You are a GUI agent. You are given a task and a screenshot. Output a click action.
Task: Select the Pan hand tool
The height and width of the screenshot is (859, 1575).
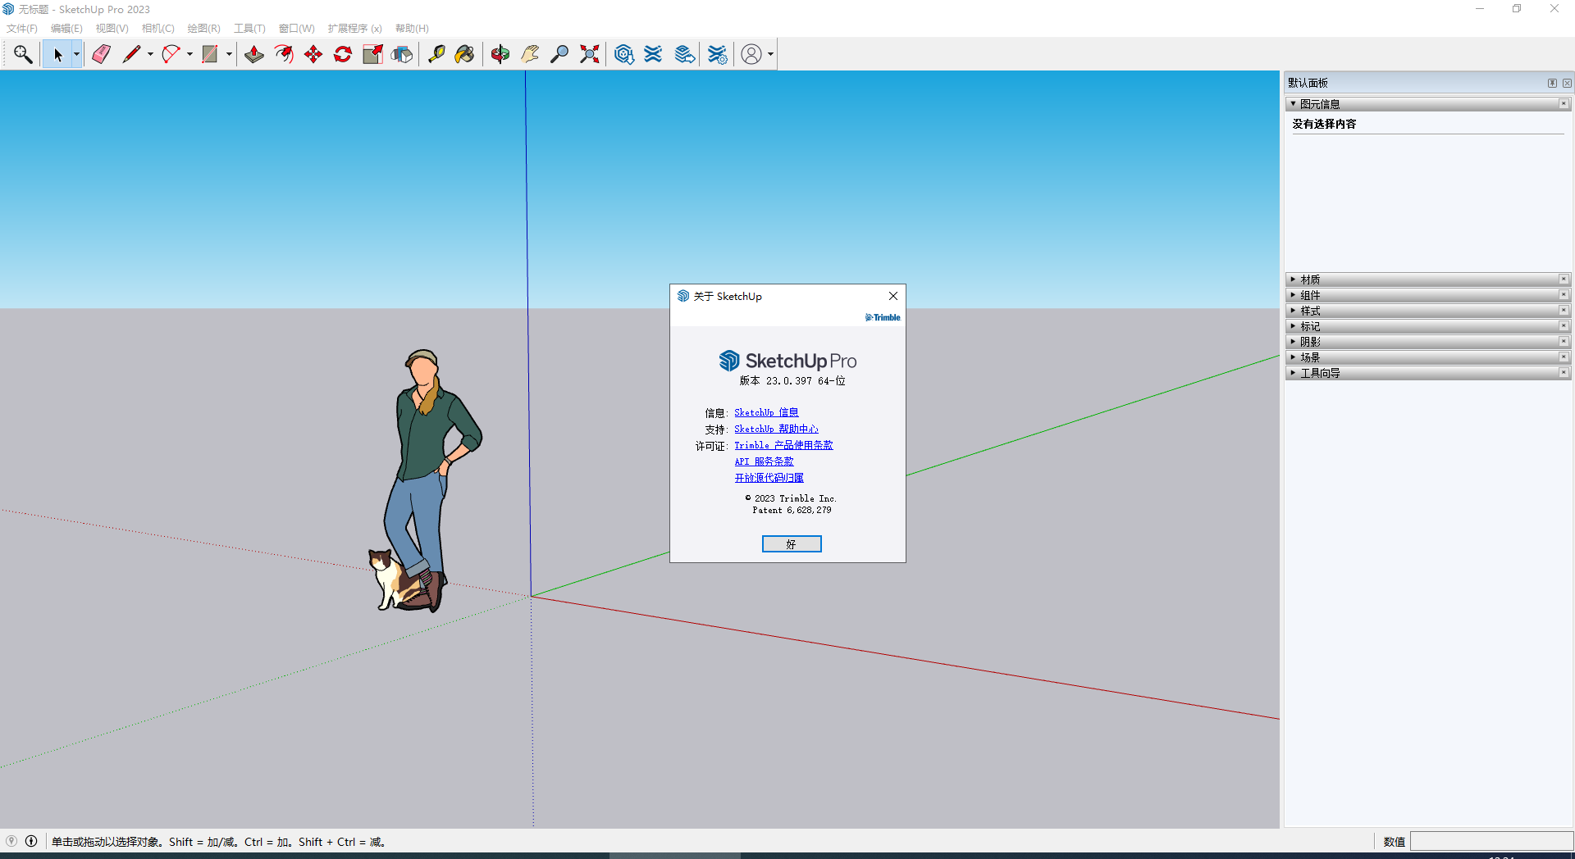[530, 54]
